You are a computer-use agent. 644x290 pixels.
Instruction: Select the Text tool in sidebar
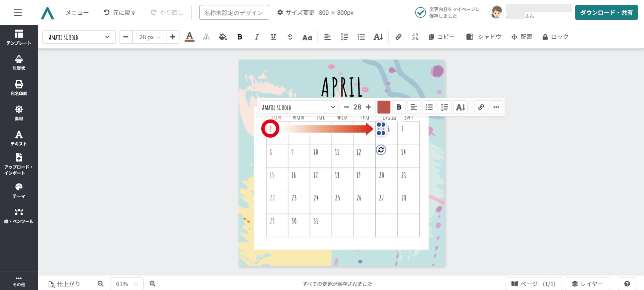pyautogui.click(x=19, y=138)
